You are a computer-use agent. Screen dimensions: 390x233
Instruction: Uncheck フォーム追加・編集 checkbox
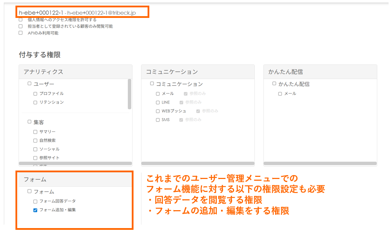[35, 210]
